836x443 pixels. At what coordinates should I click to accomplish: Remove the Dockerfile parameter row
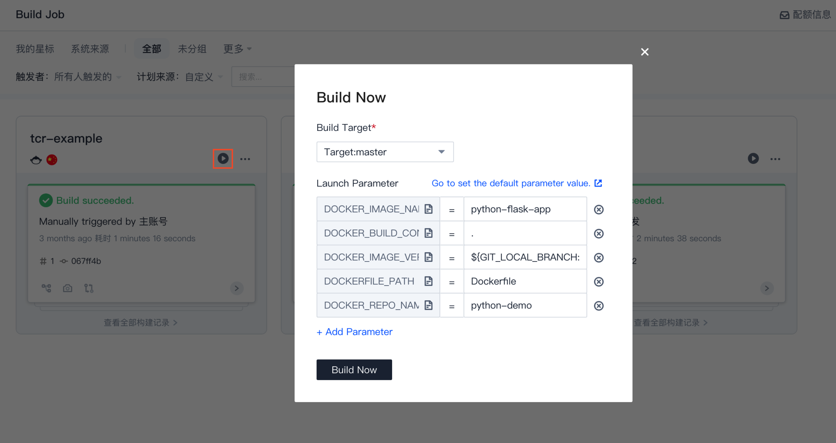coord(598,282)
